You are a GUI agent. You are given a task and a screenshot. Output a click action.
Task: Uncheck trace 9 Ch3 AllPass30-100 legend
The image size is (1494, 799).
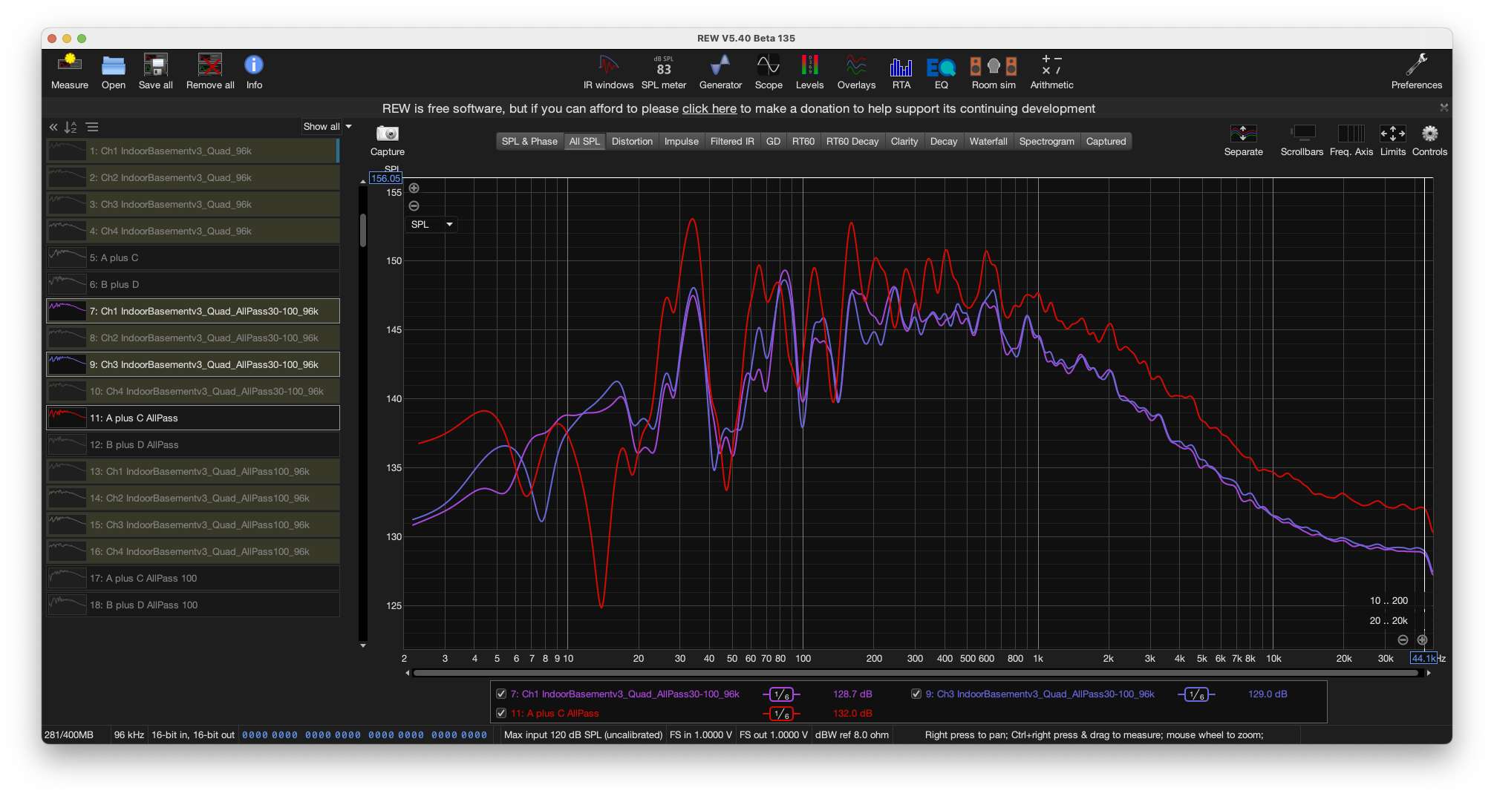tap(916, 694)
